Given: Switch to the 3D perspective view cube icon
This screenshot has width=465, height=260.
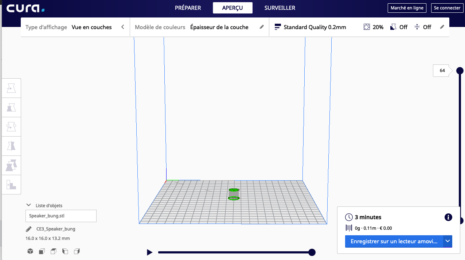Looking at the screenshot, I should coord(30,251).
